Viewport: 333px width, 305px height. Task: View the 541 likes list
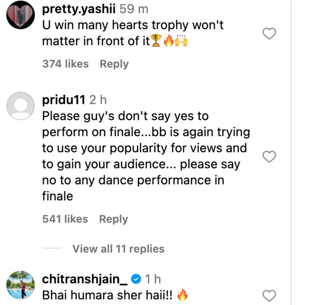coord(65,219)
